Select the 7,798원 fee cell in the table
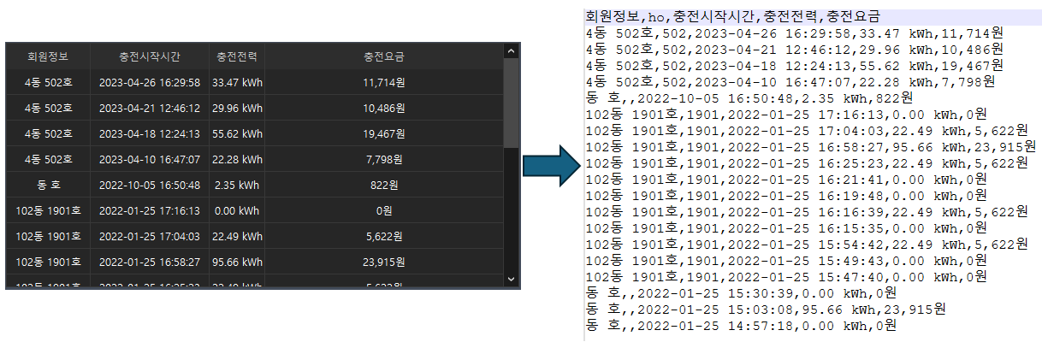The width and height of the screenshot is (1042, 342). [x=383, y=160]
